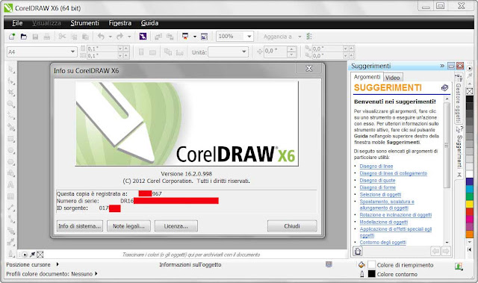
Task: Open the Guida menu
Action: [x=149, y=23]
